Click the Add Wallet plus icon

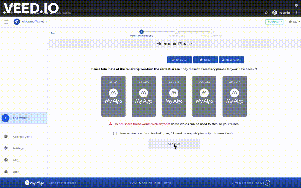click(x=5, y=118)
